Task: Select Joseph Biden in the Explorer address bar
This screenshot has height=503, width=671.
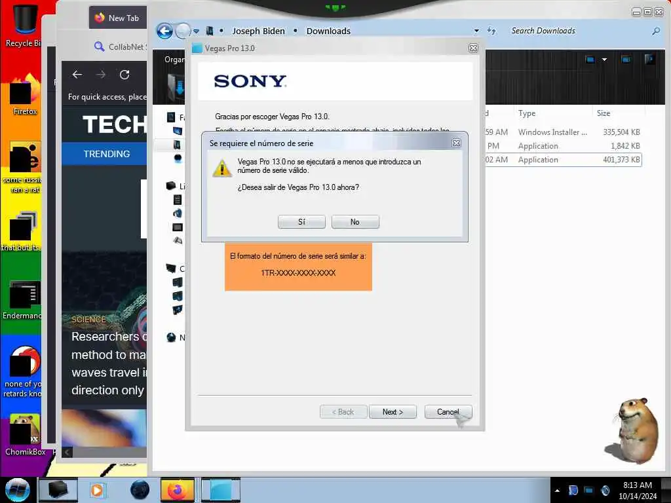Action: pos(258,31)
